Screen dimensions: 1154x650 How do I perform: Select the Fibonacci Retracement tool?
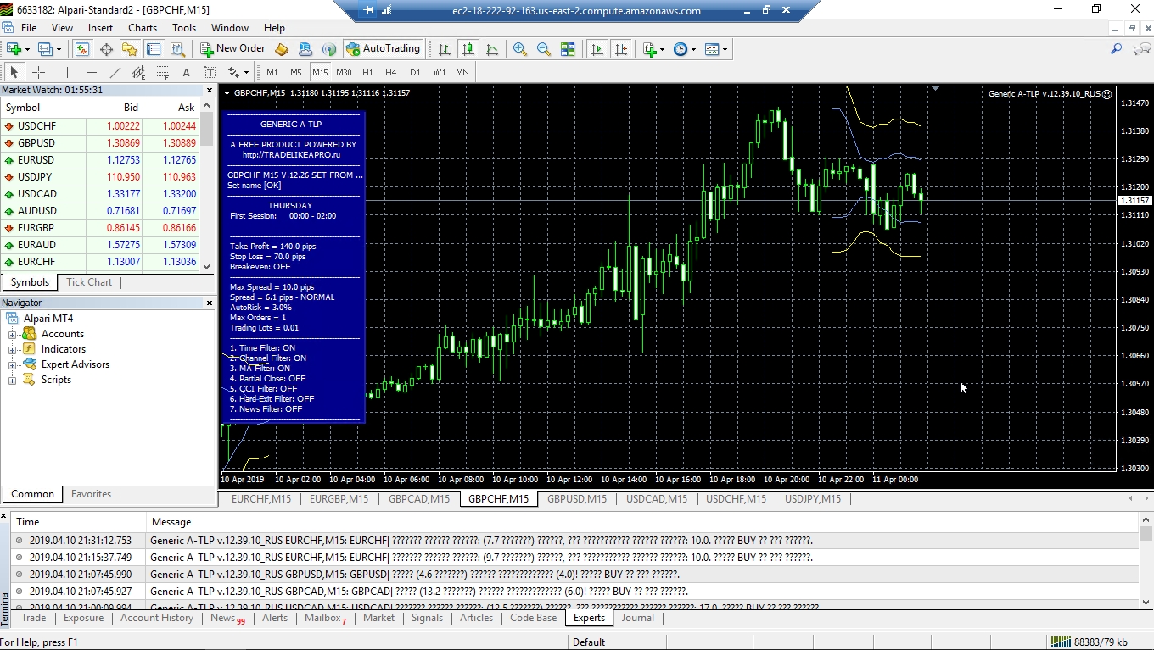[162, 72]
